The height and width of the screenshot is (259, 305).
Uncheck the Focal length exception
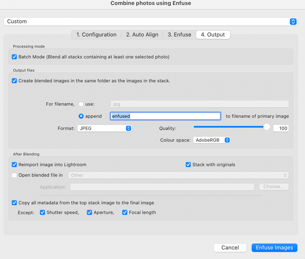pyautogui.click(x=125, y=212)
